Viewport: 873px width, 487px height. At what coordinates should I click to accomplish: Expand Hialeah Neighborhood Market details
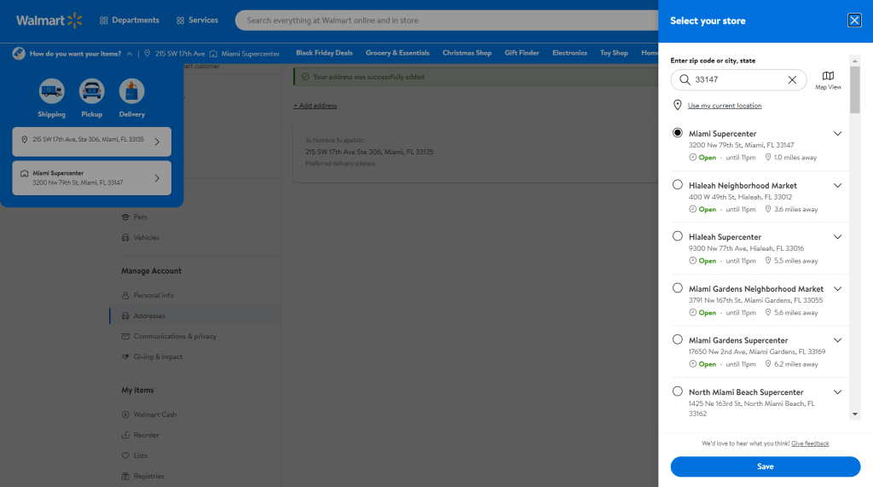point(837,185)
